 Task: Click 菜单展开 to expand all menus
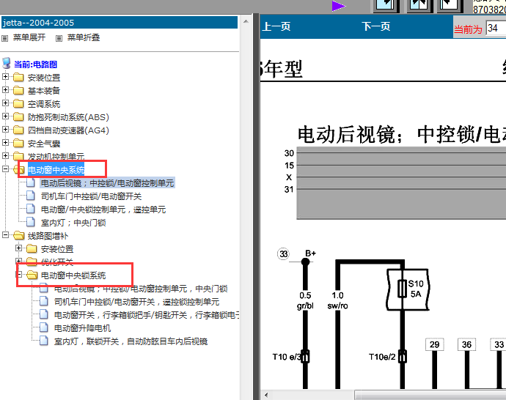tap(29, 37)
